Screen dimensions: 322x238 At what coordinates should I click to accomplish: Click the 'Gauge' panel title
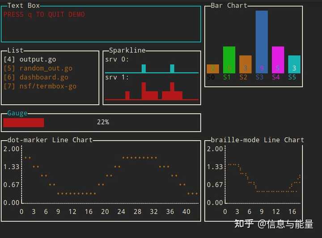tap(17, 113)
